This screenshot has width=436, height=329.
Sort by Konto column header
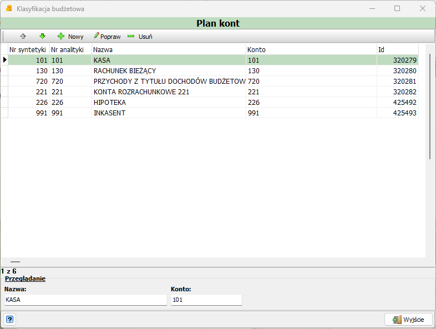click(311, 49)
